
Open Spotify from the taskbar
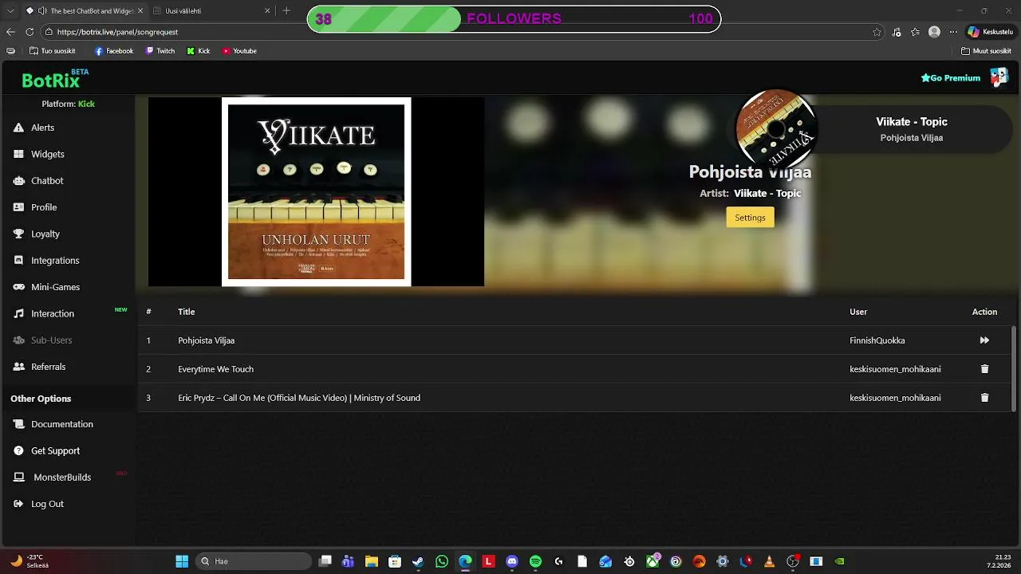[535, 561]
